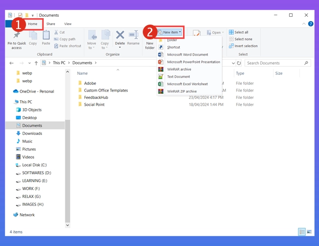Click the up arrow navigation button
The width and height of the screenshot is (319, 246).
click(x=36, y=63)
